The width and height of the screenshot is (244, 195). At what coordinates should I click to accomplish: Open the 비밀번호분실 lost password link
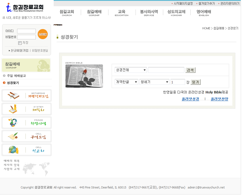click(x=40, y=51)
